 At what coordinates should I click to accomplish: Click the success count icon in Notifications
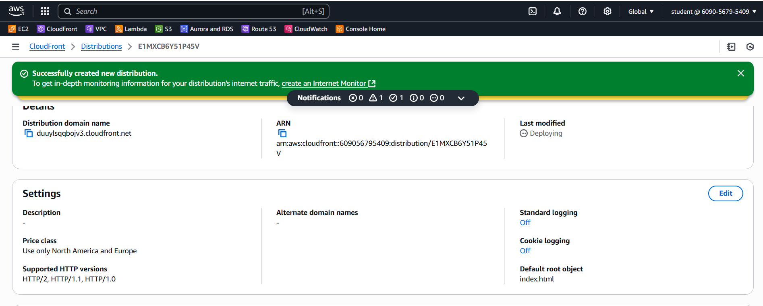(393, 98)
